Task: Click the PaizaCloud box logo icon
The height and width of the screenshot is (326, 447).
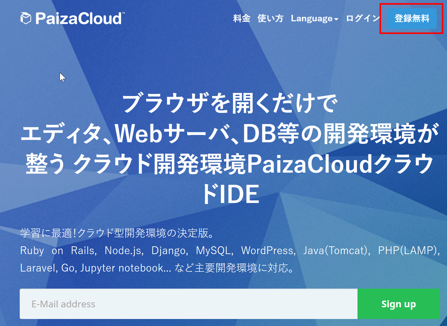Action: tap(26, 18)
